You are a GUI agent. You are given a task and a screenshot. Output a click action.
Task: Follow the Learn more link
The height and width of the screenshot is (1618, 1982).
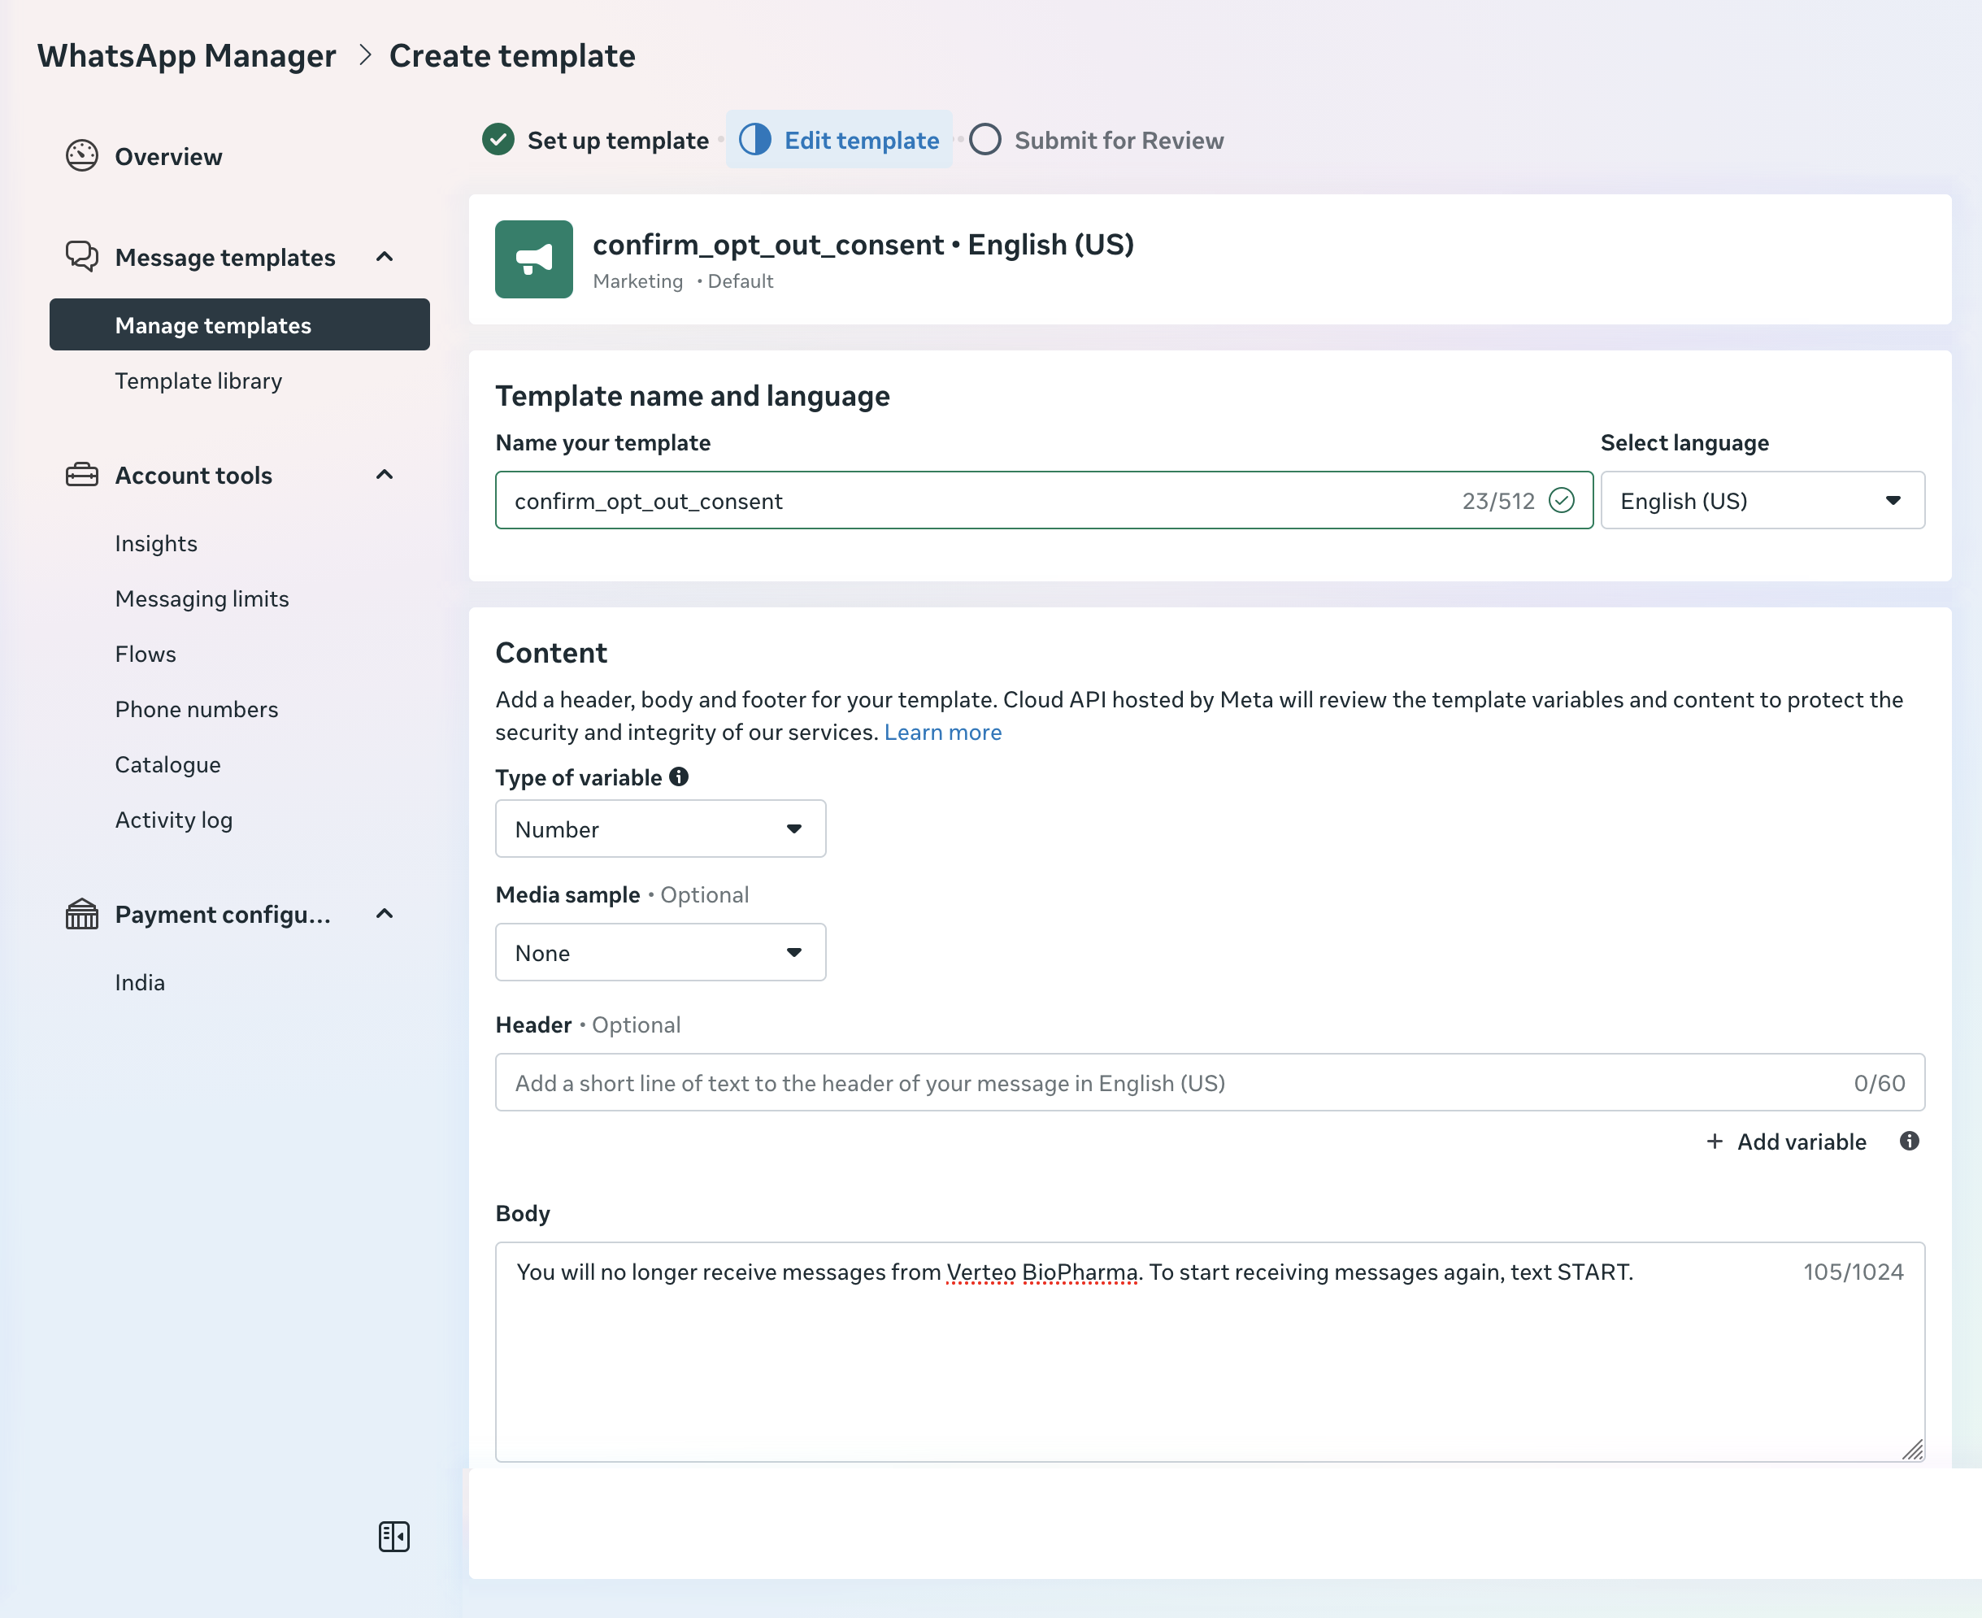pyautogui.click(x=942, y=732)
